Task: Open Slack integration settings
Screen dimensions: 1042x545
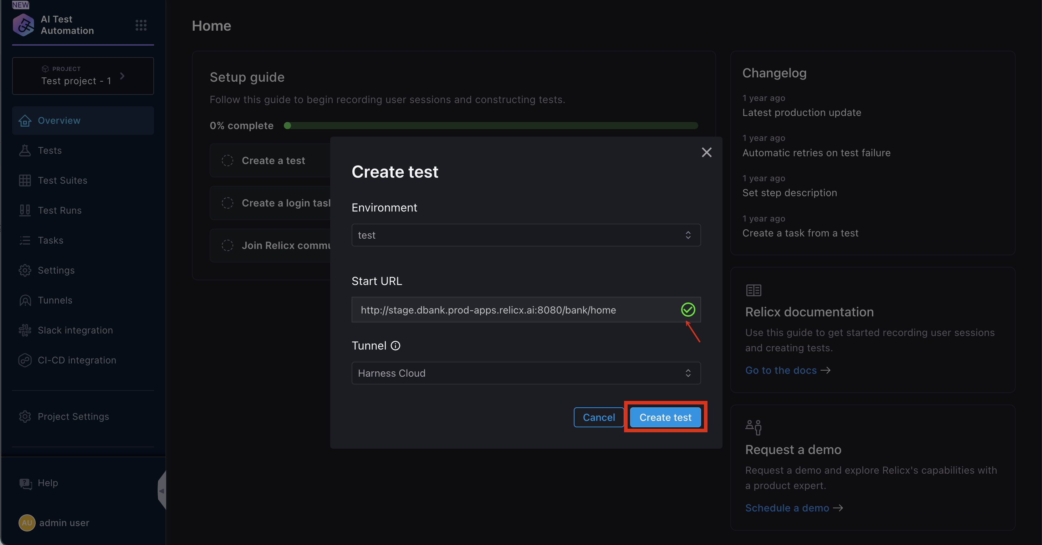Action: [75, 330]
